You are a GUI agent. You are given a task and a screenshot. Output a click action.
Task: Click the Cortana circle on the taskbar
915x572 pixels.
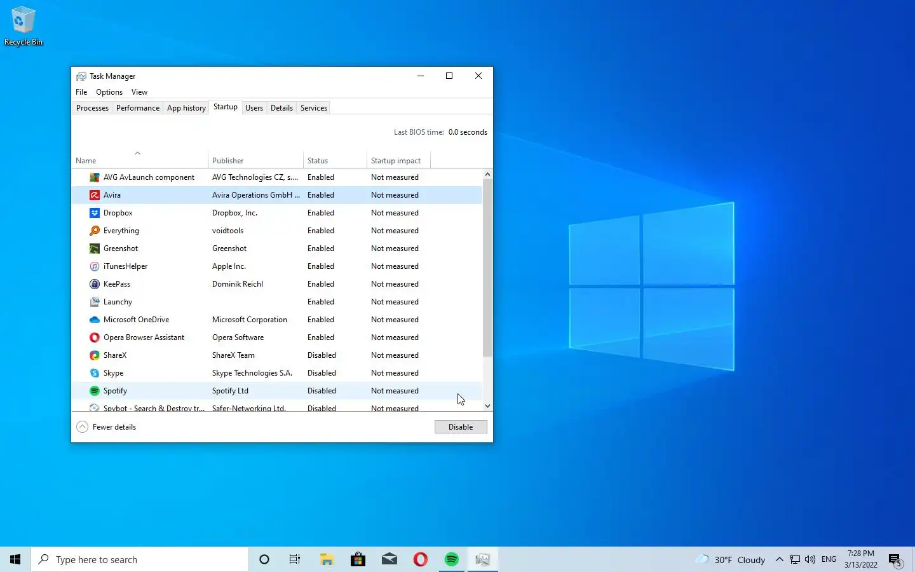[x=264, y=559]
